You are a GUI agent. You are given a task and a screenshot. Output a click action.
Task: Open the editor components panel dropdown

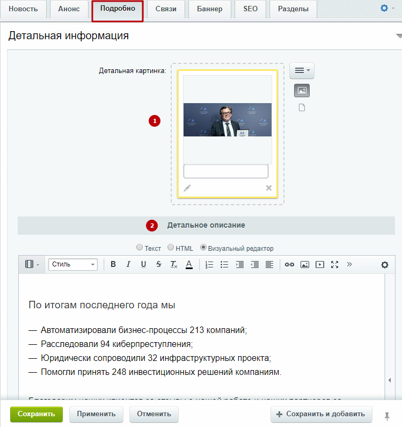click(32, 264)
